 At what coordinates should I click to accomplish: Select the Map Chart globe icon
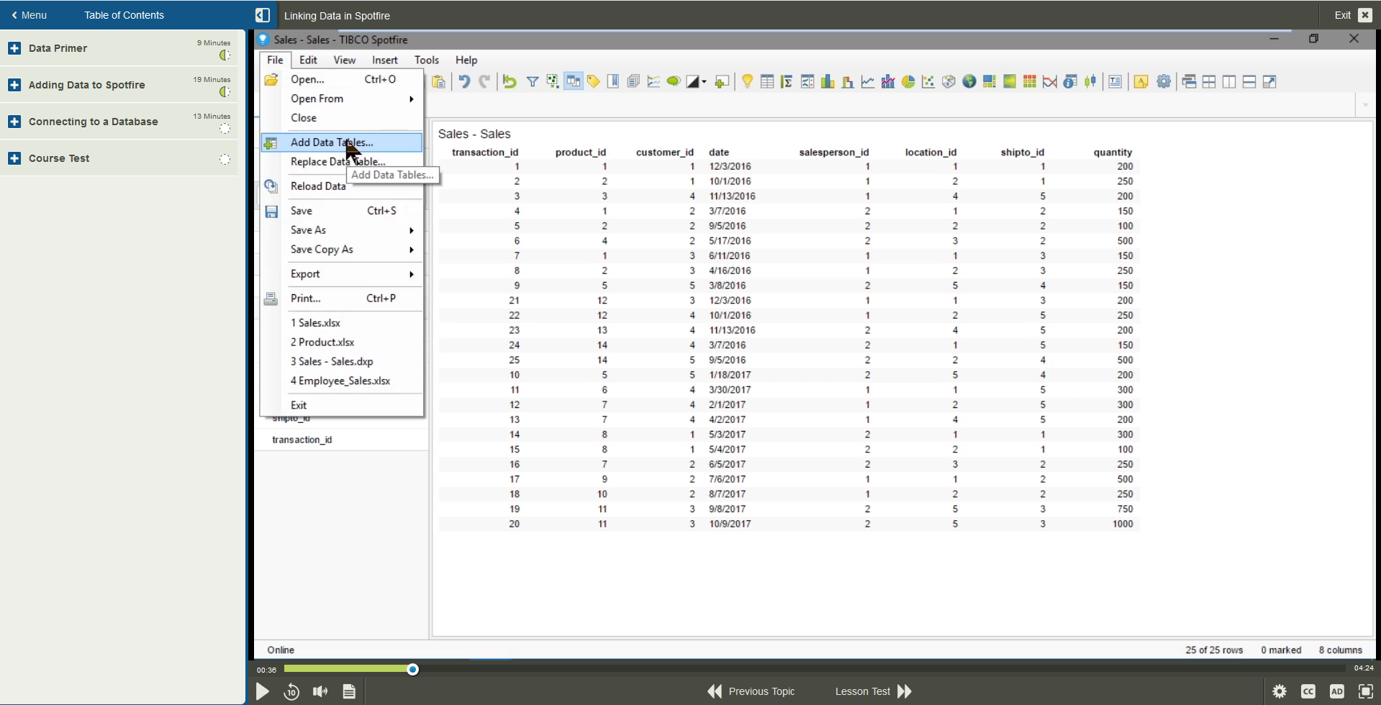click(x=969, y=81)
